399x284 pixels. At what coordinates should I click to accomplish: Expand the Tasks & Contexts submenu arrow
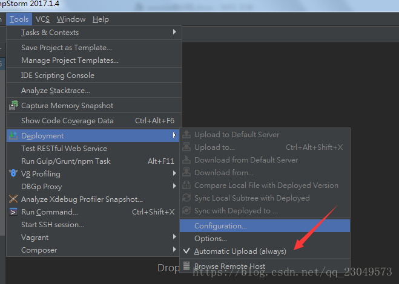tap(174, 32)
